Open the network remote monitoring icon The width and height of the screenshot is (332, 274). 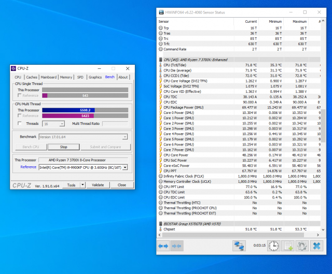coord(239,246)
